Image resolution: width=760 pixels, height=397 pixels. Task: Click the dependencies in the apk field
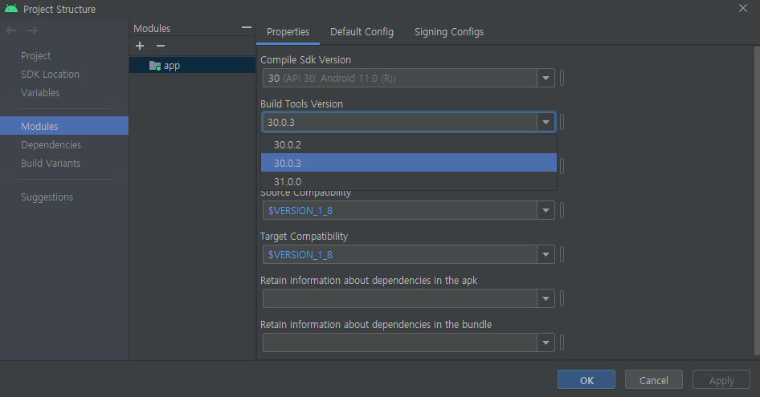(400, 298)
